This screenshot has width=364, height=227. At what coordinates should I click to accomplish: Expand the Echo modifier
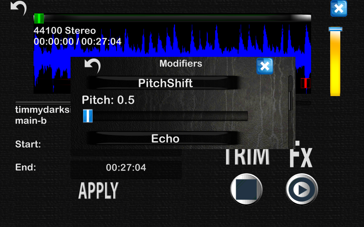click(x=165, y=138)
